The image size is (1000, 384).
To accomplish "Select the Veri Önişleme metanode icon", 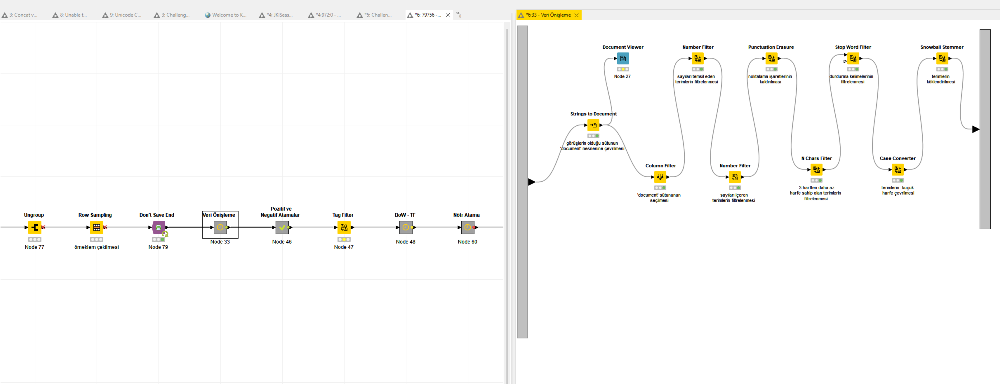I will tap(220, 228).
